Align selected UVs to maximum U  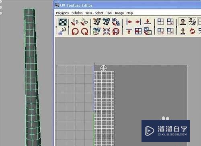pos(138,22)
